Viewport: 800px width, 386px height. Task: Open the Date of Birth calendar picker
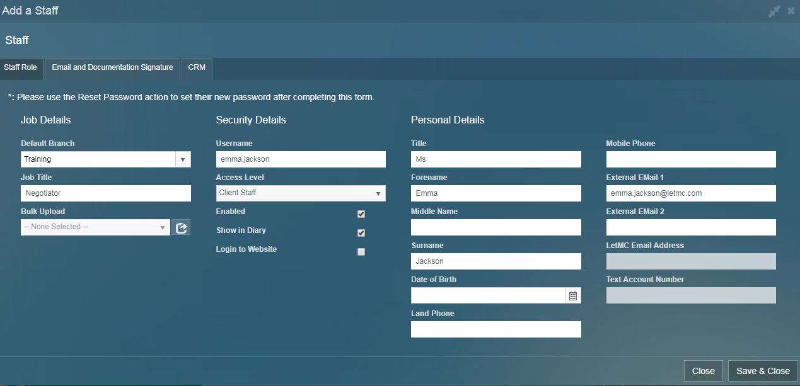[573, 296]
